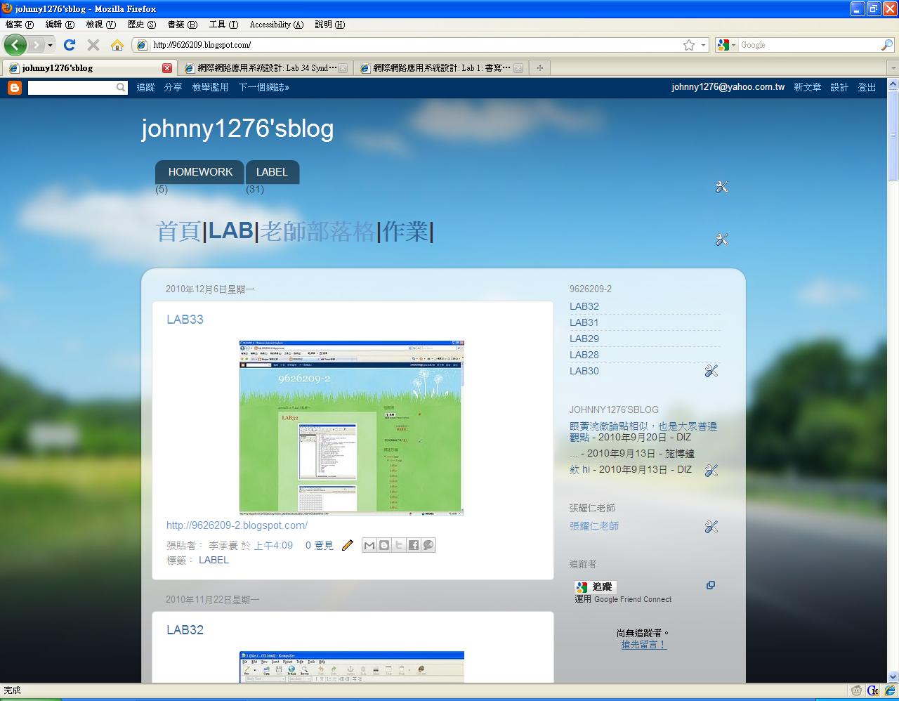
Task: Open the address bar history dropdown
Action: pyautogui.click(x=704, y=45)
